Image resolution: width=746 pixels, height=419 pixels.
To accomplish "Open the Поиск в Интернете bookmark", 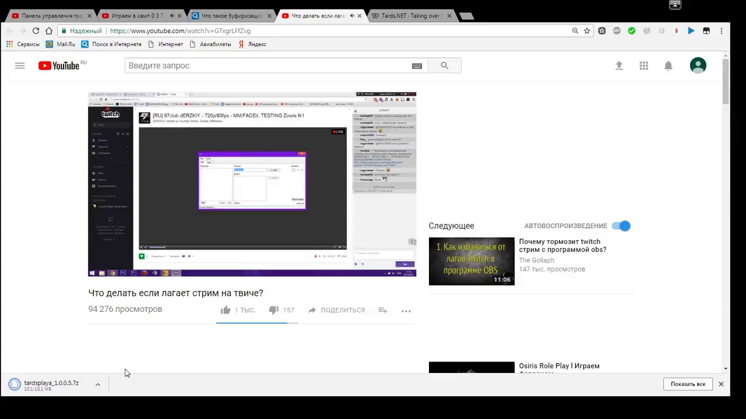I will (x=111, y=44).
